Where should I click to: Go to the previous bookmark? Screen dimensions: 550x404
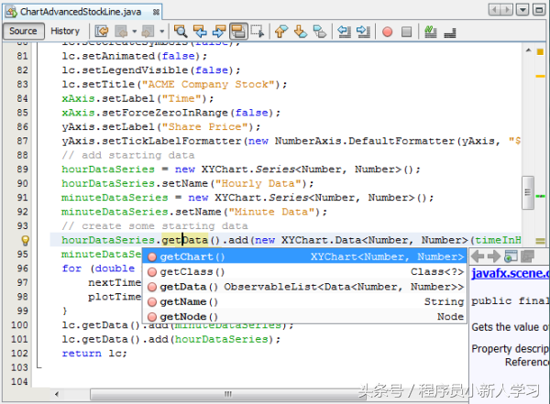280,31
